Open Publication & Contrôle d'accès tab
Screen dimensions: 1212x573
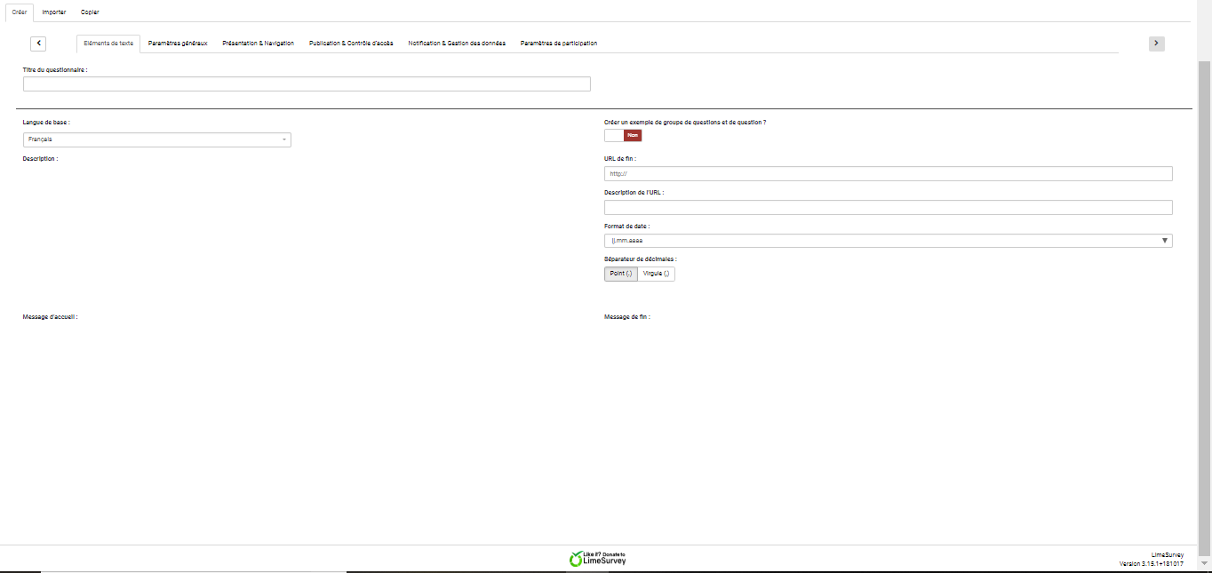pyautogui.click(x=351, y=44)
